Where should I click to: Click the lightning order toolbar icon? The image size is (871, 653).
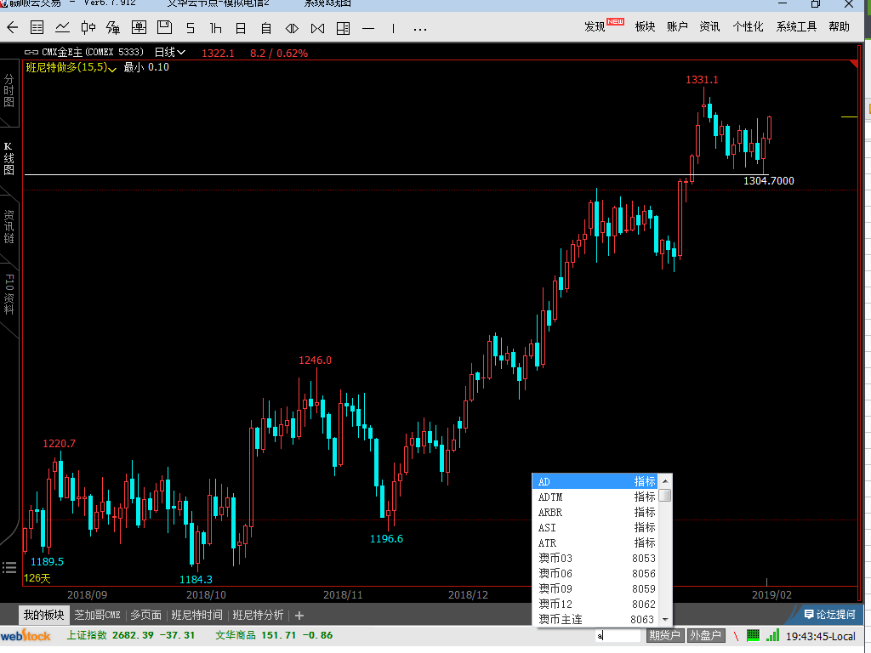point(113,28)
